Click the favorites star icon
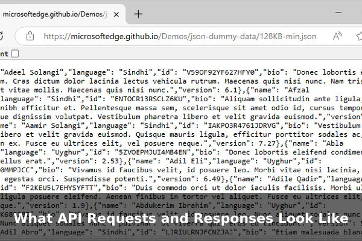The image size is (362, 241). coord(359,36)
